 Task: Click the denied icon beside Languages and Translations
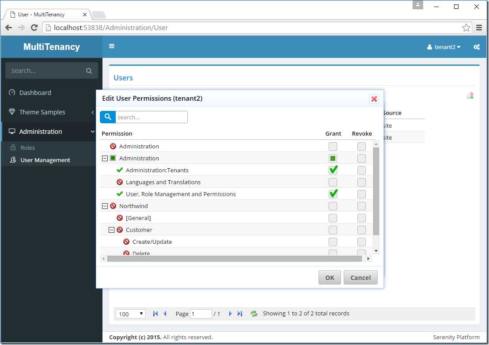[119, 182]
